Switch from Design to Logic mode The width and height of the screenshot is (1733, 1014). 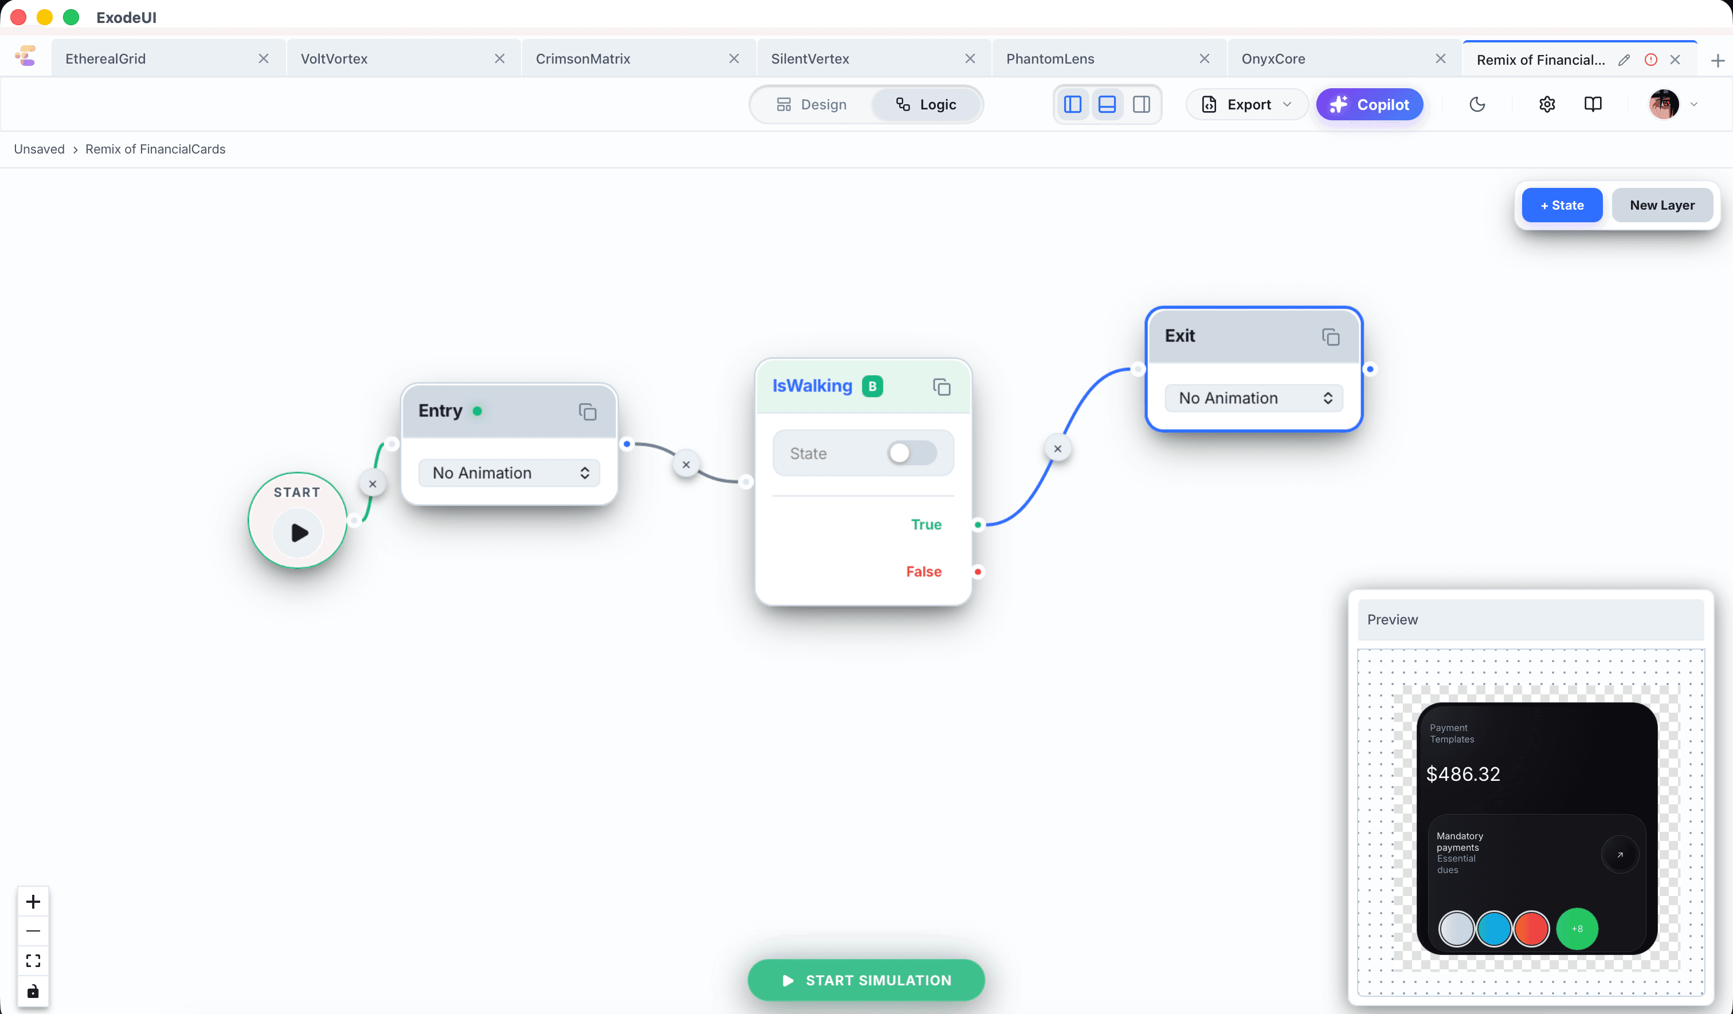(x=926, y=104)
